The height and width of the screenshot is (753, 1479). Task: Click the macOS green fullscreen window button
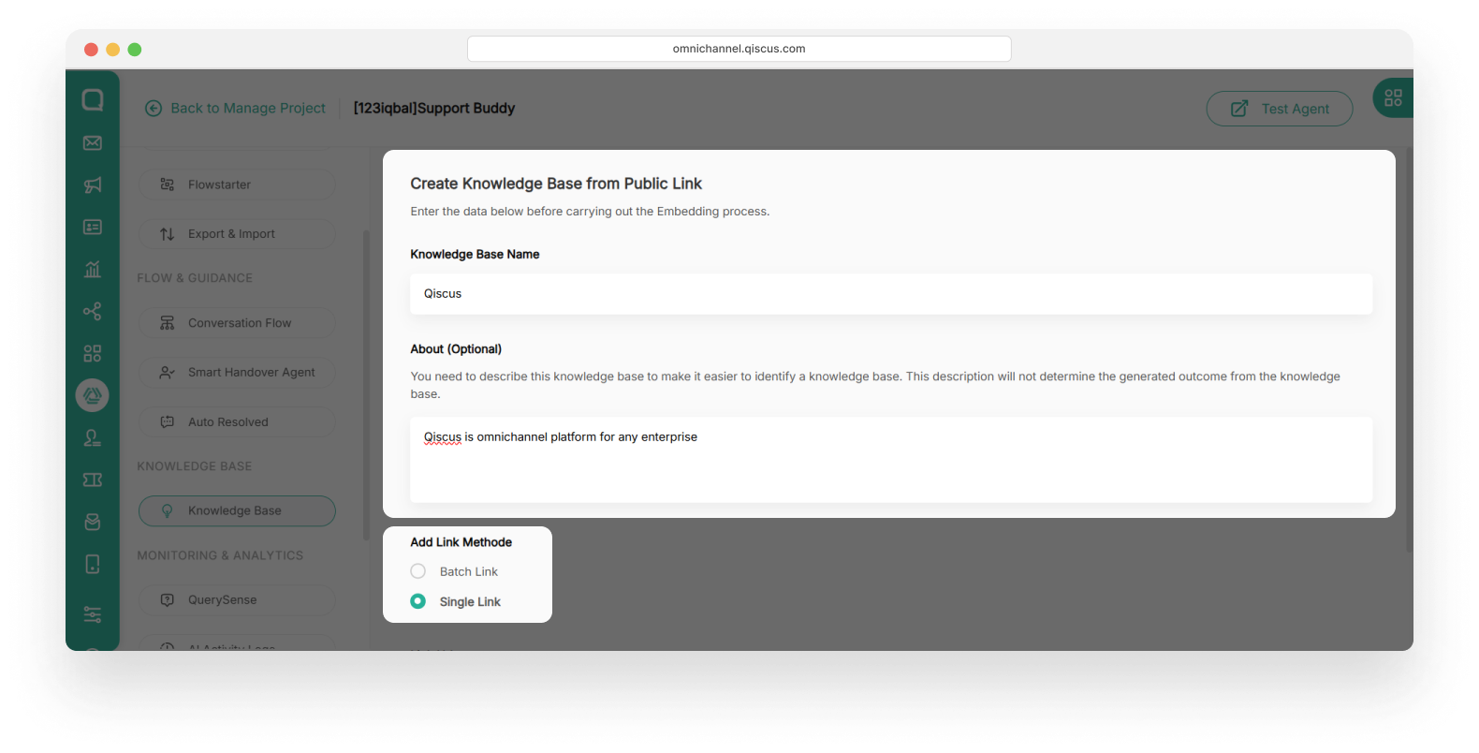[135, 50]
